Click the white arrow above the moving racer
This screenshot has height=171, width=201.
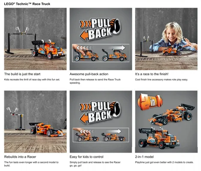click(114, 131)
